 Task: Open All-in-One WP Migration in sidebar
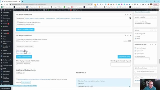[x=7, y=47]
